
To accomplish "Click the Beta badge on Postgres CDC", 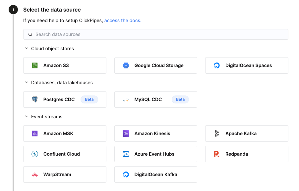I will click(x=89, y=99).
